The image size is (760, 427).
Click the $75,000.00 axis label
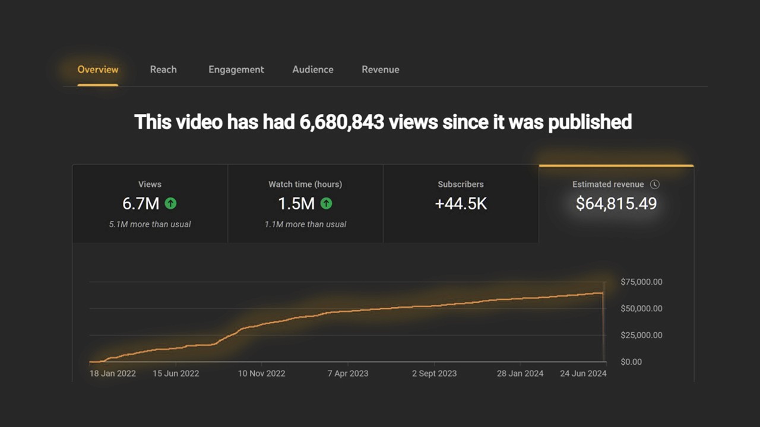[x=641, y=282]
